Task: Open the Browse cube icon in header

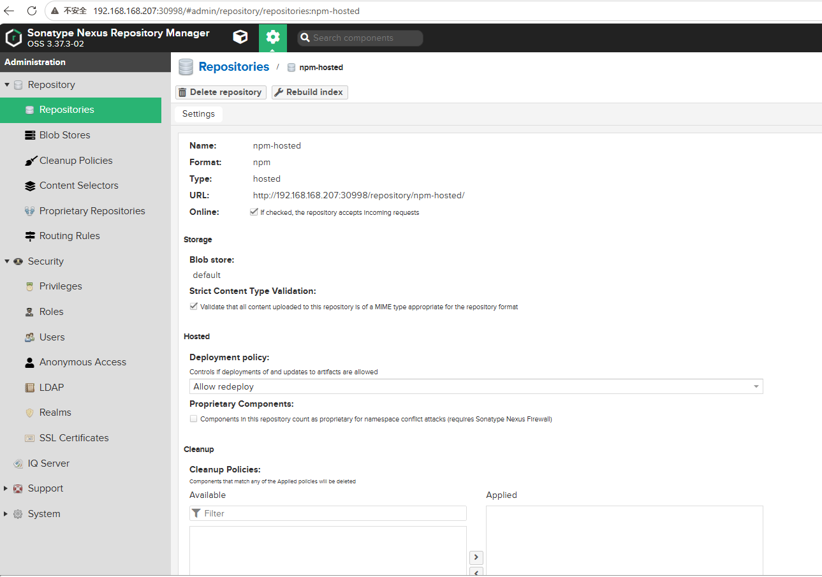Action: [x=240, y=38]
